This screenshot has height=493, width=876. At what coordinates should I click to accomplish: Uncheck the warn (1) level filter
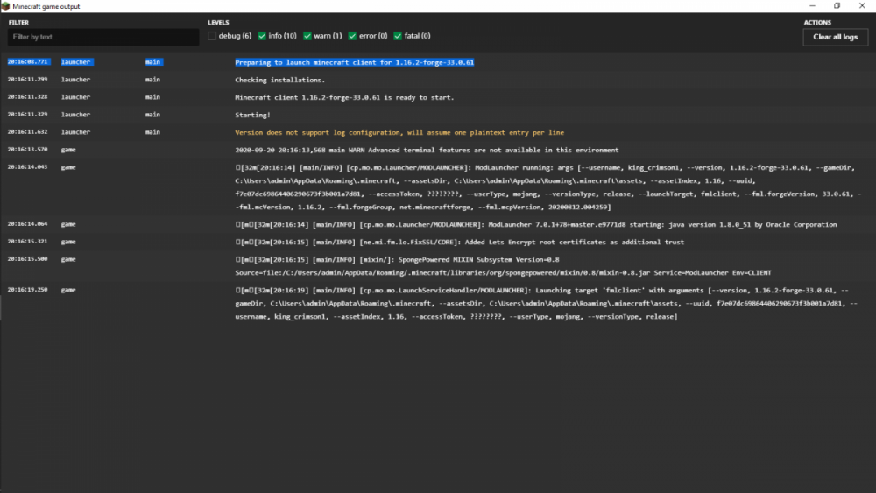click(307, 36)
